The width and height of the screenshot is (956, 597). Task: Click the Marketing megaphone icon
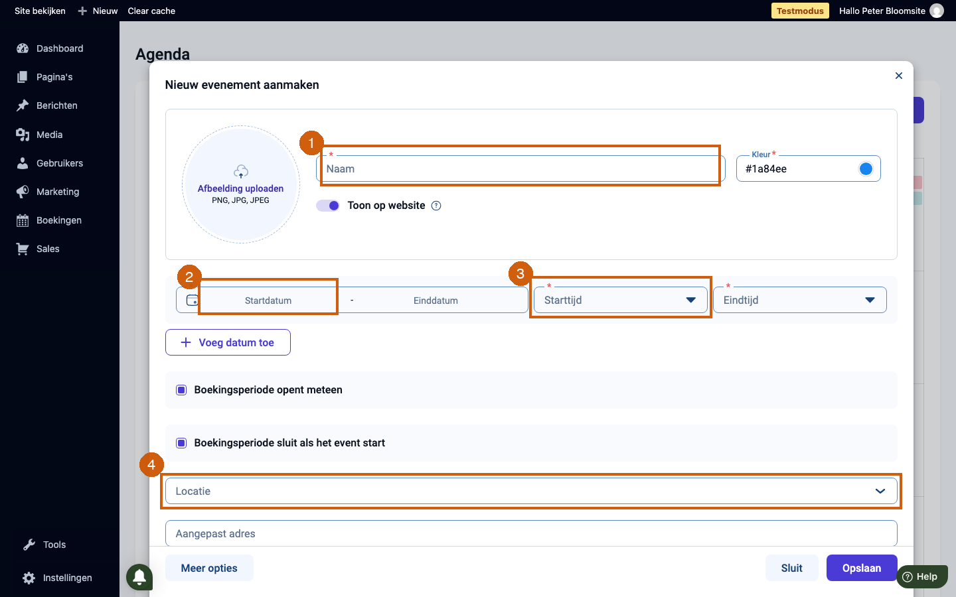[23, 192]
